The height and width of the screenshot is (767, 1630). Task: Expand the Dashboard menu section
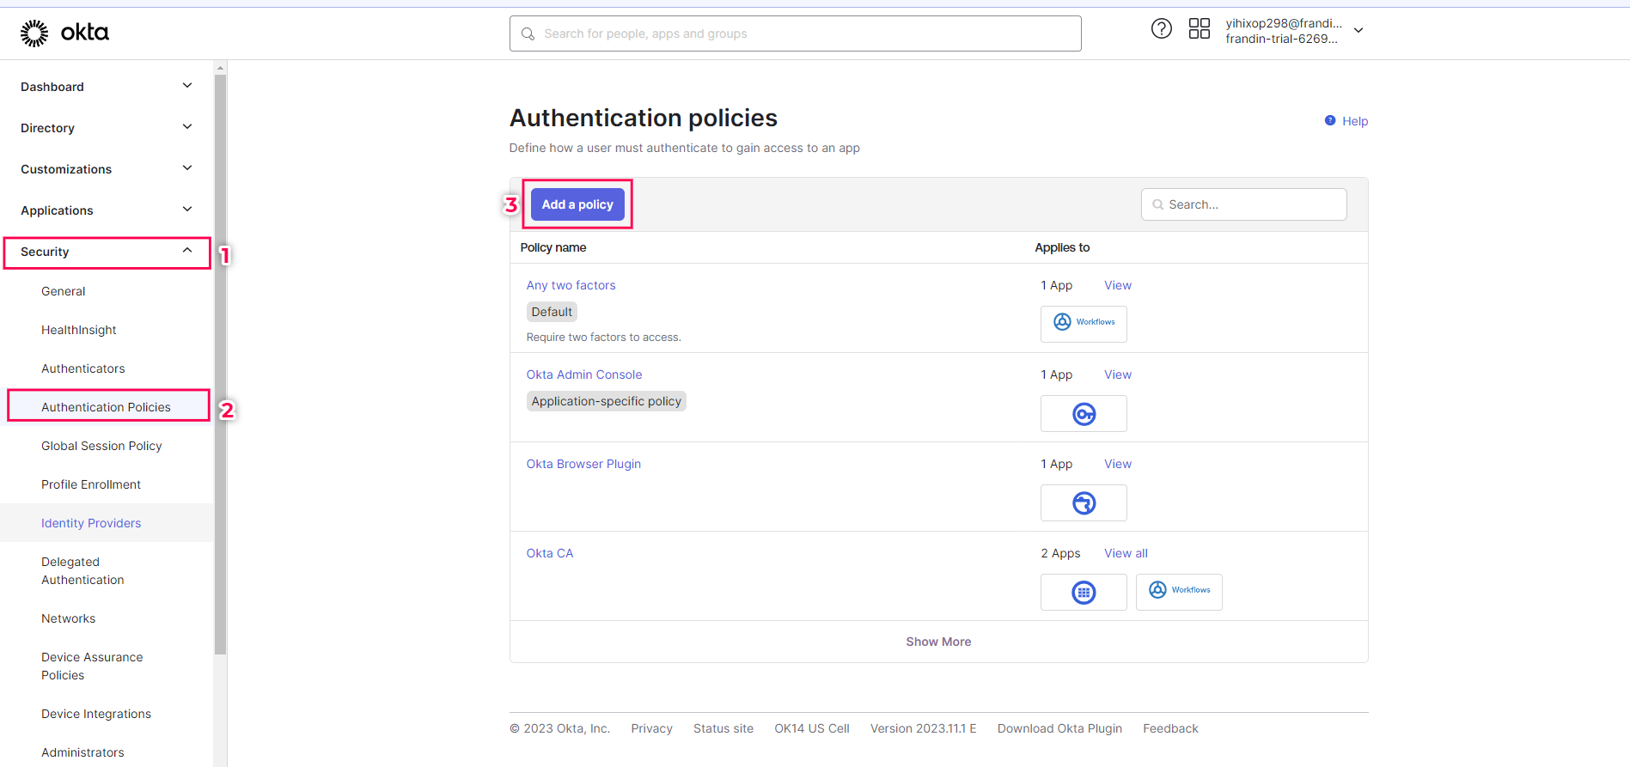187,86
